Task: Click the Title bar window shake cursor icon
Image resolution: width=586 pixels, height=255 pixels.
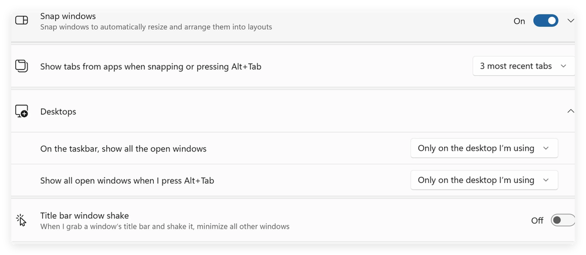Action: (x=22, y=220)
